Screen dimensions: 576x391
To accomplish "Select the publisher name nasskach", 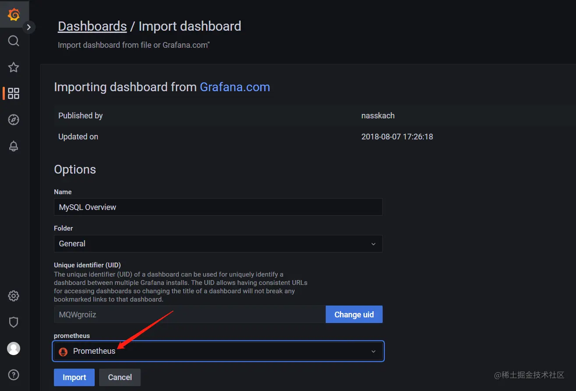I will click(x=378, y=116).
